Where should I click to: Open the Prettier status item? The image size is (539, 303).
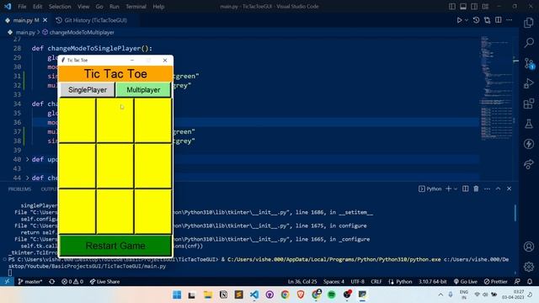pos(495,281)
